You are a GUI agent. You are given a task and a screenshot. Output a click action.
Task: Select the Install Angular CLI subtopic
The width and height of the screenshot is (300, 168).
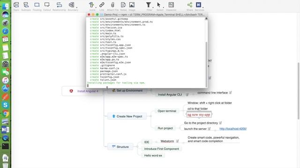[170, 94]
